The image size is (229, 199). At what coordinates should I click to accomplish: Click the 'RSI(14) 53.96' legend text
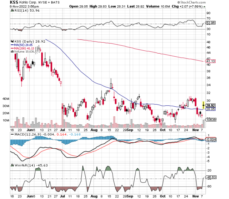tap(27, 10)
